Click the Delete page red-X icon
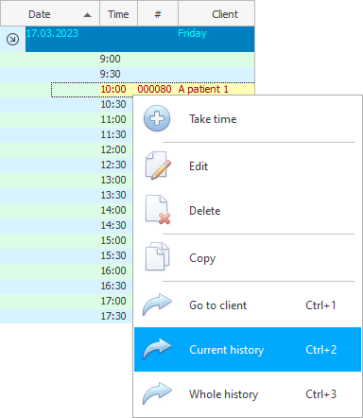This screenshot has width=363, height=418. click(158, 210)
